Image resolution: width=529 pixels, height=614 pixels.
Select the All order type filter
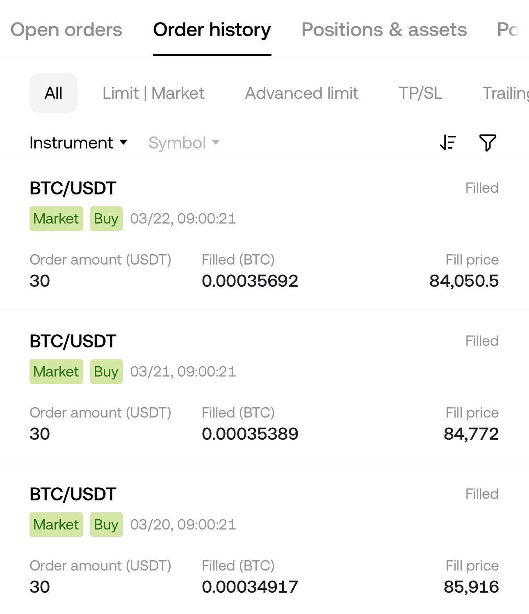point(53,93)
